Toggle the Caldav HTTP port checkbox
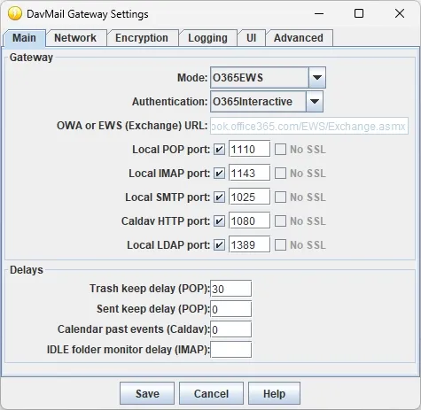Image resolution: width=421 pixels, height=410 pixels. [x=219, y=221]
